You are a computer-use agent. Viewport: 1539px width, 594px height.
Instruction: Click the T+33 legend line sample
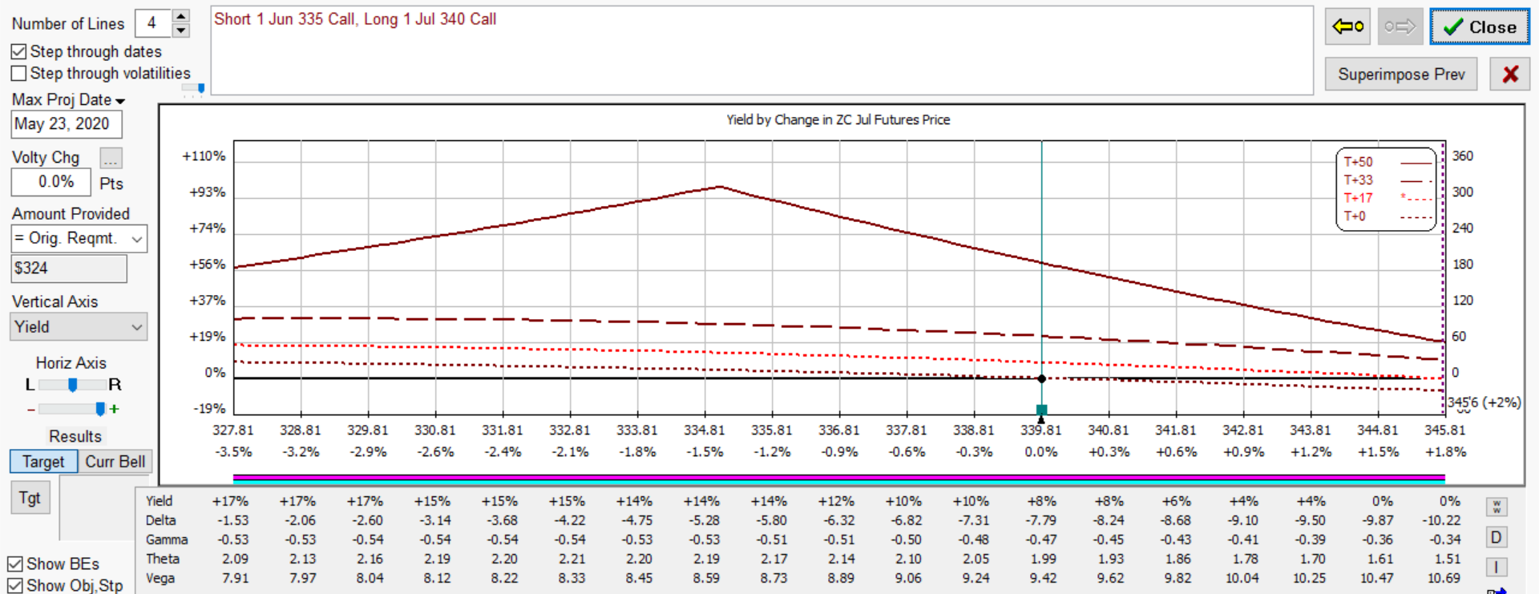[x=1416, y=181]
